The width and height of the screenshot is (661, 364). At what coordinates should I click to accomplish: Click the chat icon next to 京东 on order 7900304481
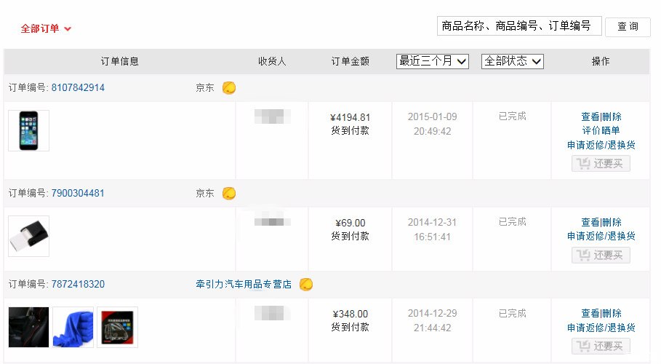pos(229,194)
